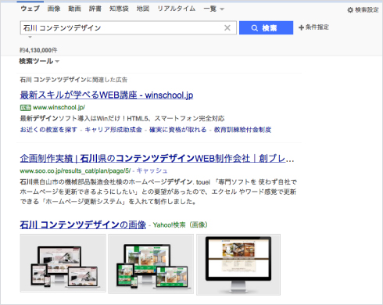Open 教育訓練給付金制度 sitelink
The image size is (383, 305).
[x=242, y=130]
